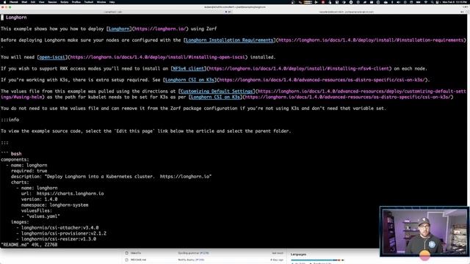Screen dimensions: 470x264
Task: Click the [open-iscsi] link text
Action: coord(52,57)
